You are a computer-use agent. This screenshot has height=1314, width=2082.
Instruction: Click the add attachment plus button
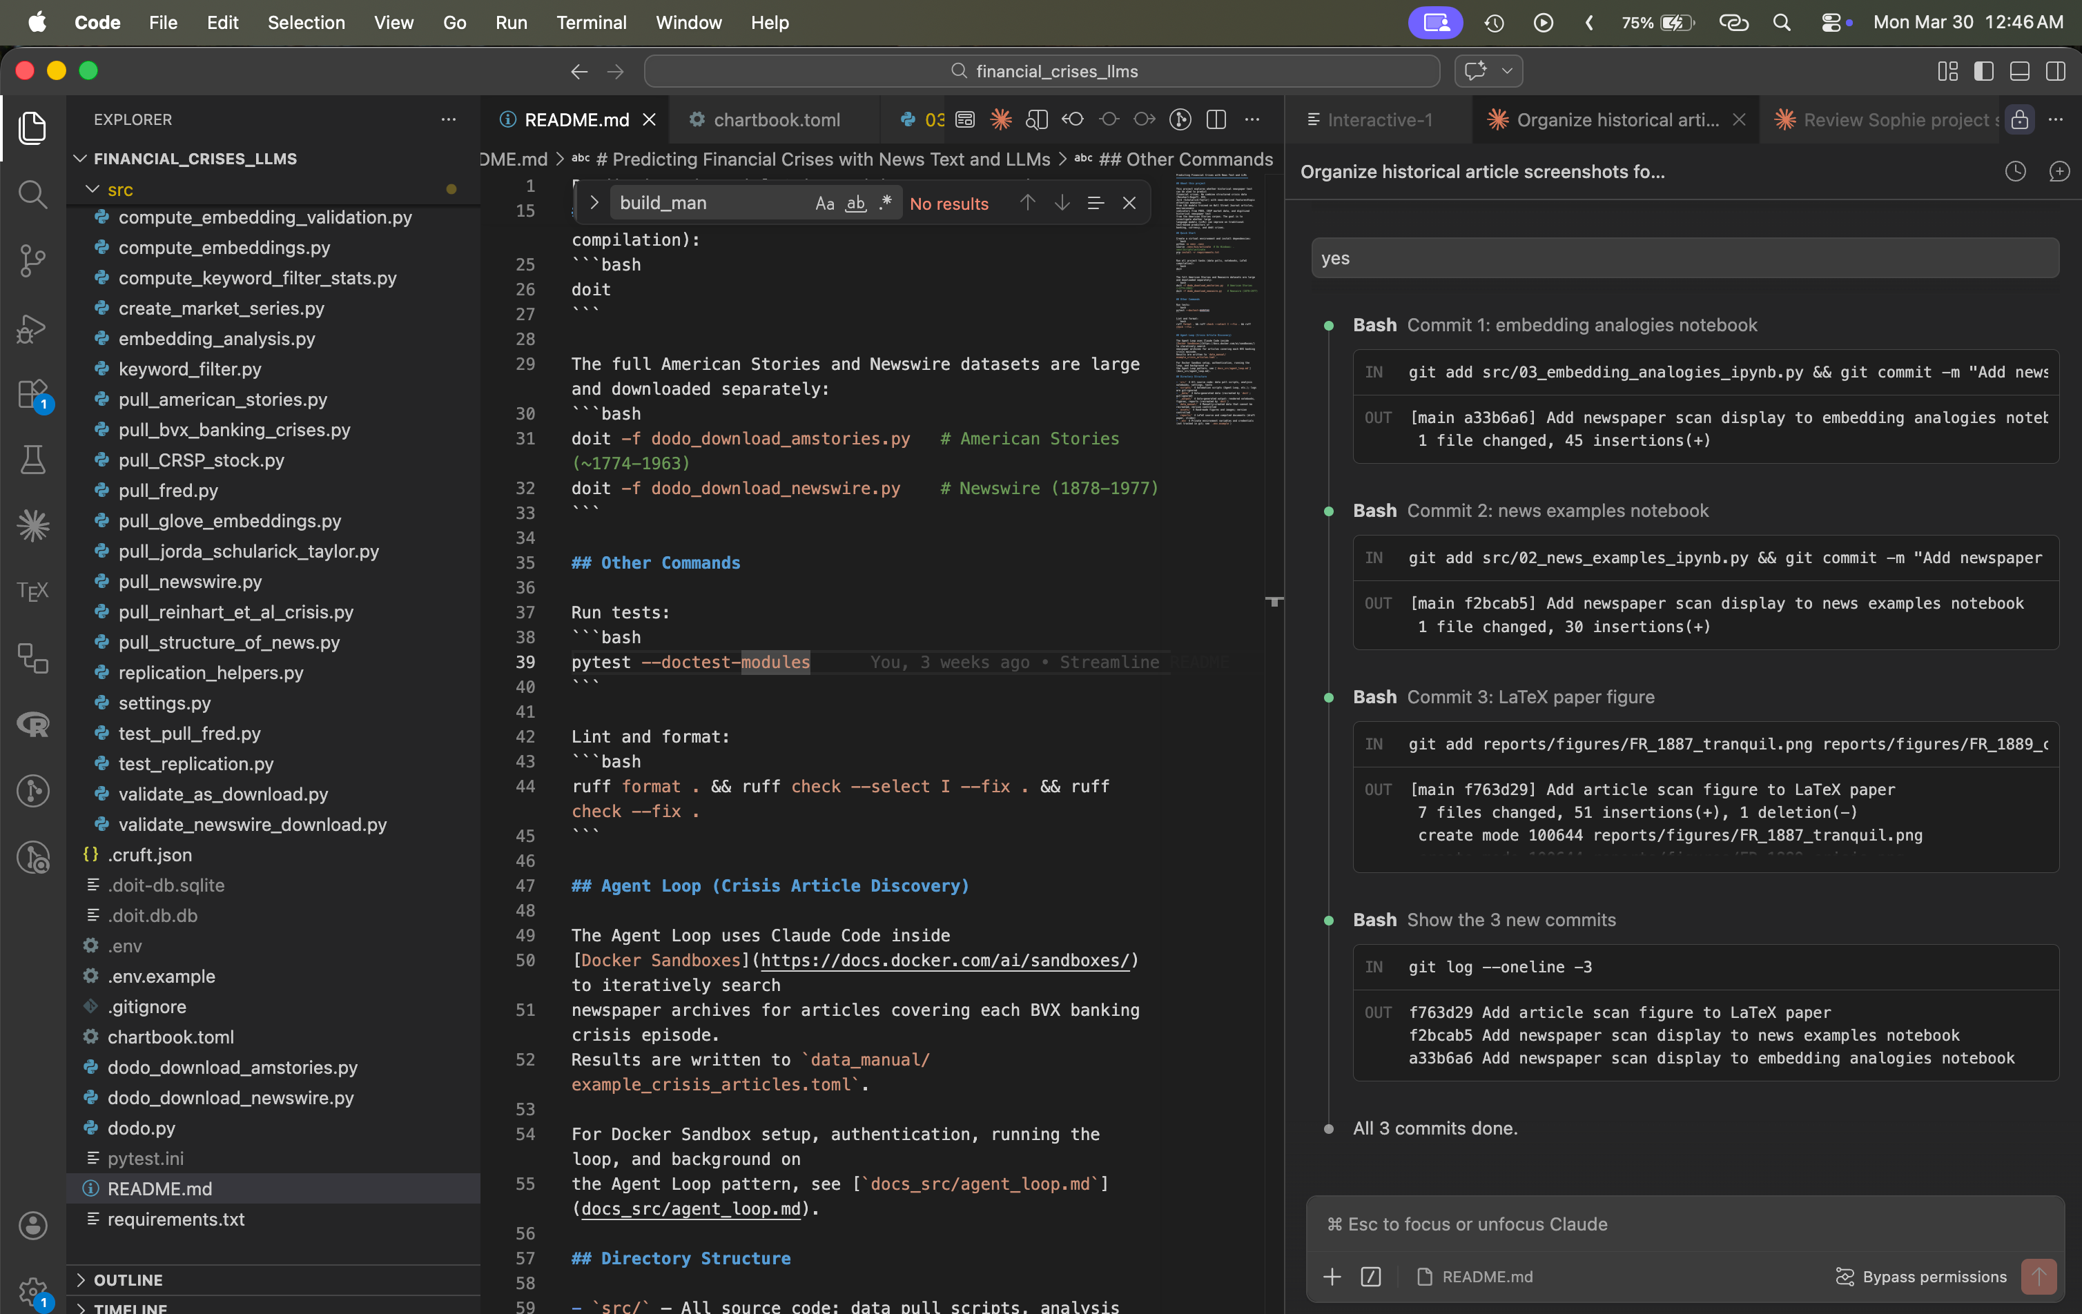click(x=1332, y=1276)
